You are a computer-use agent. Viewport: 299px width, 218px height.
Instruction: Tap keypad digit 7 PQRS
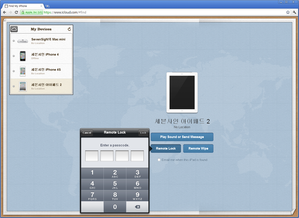(x=93, y=196)
